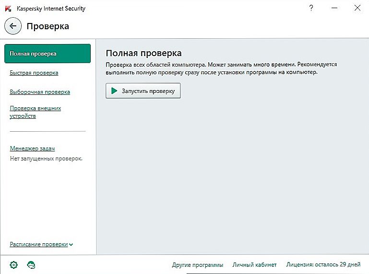Open support via the headset face icon
Screen dimensions: 369x274
coord(31,265)
